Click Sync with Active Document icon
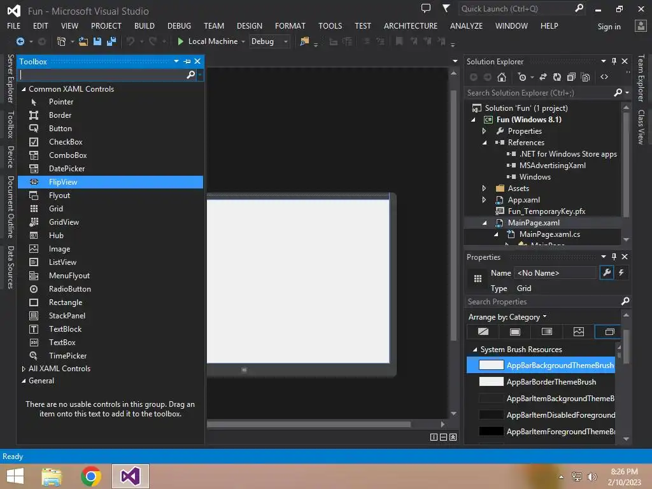The height and width of the screenshot is (489, 652). [x=542, y=77]
